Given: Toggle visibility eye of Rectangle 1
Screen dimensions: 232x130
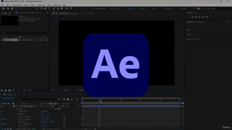Looking at the screenshot, I should tap(2, 112).
